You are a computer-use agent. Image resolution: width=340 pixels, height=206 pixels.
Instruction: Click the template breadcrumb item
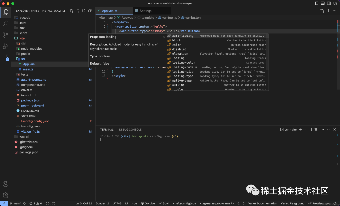coord(145,18)
